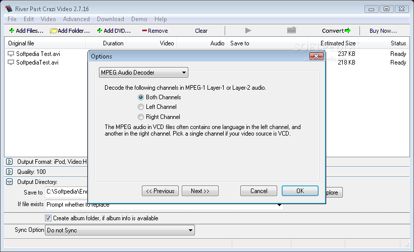414x252 pixels.
Task: Expand the Quality section
Action: (9, 171)
